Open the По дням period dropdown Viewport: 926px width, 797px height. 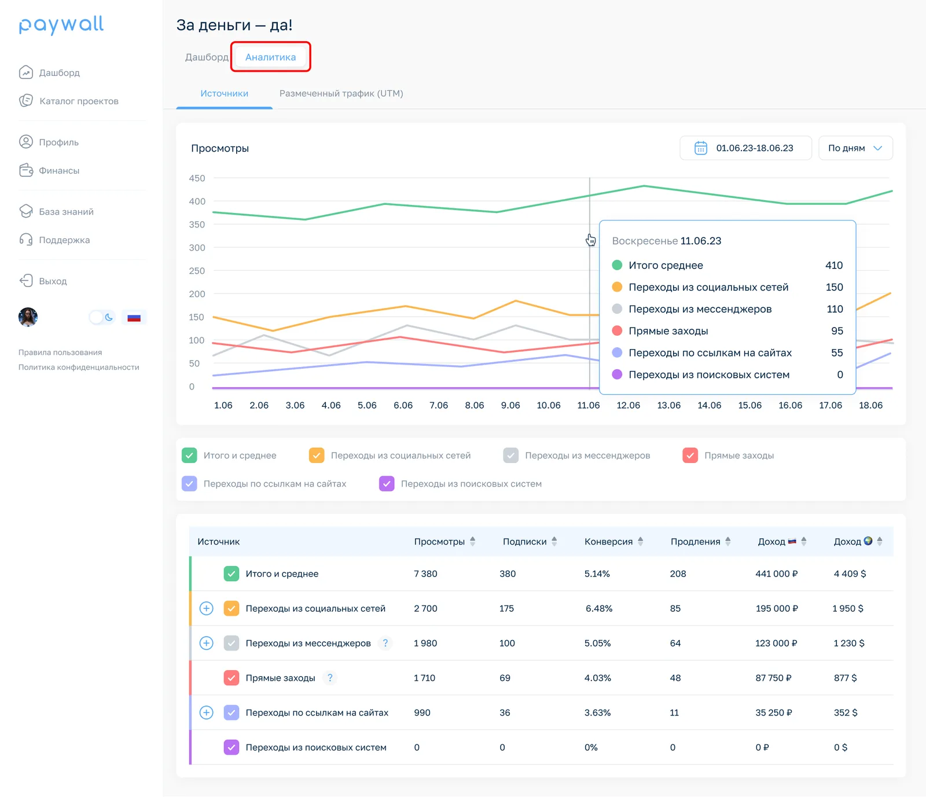pyautogui.click(x=855, y=148)
